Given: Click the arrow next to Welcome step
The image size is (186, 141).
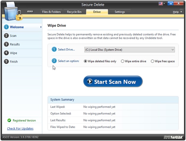Looking at the screenshot, I should point(41,27).
